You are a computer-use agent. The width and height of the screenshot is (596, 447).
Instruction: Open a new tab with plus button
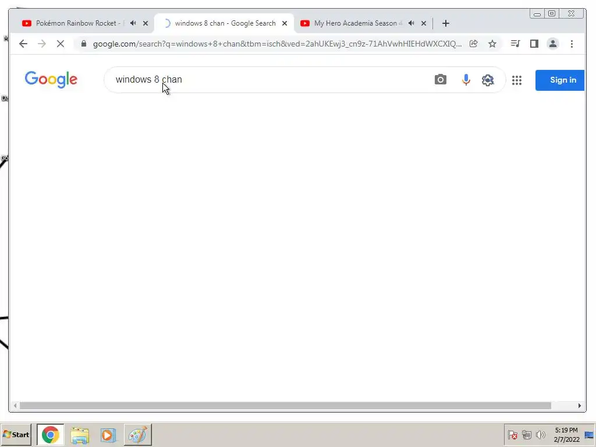tap(445, 23)
